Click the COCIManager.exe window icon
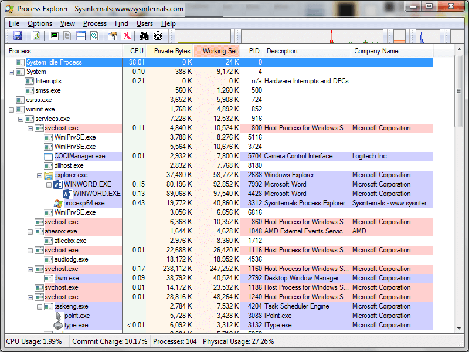This screenshot has width=469, height=352. [x=48, y=156]
